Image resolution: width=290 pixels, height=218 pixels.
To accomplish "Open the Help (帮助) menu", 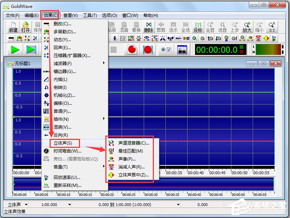I will (x=151, y=15).
